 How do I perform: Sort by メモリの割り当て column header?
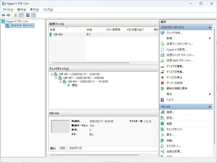point(139,30)
